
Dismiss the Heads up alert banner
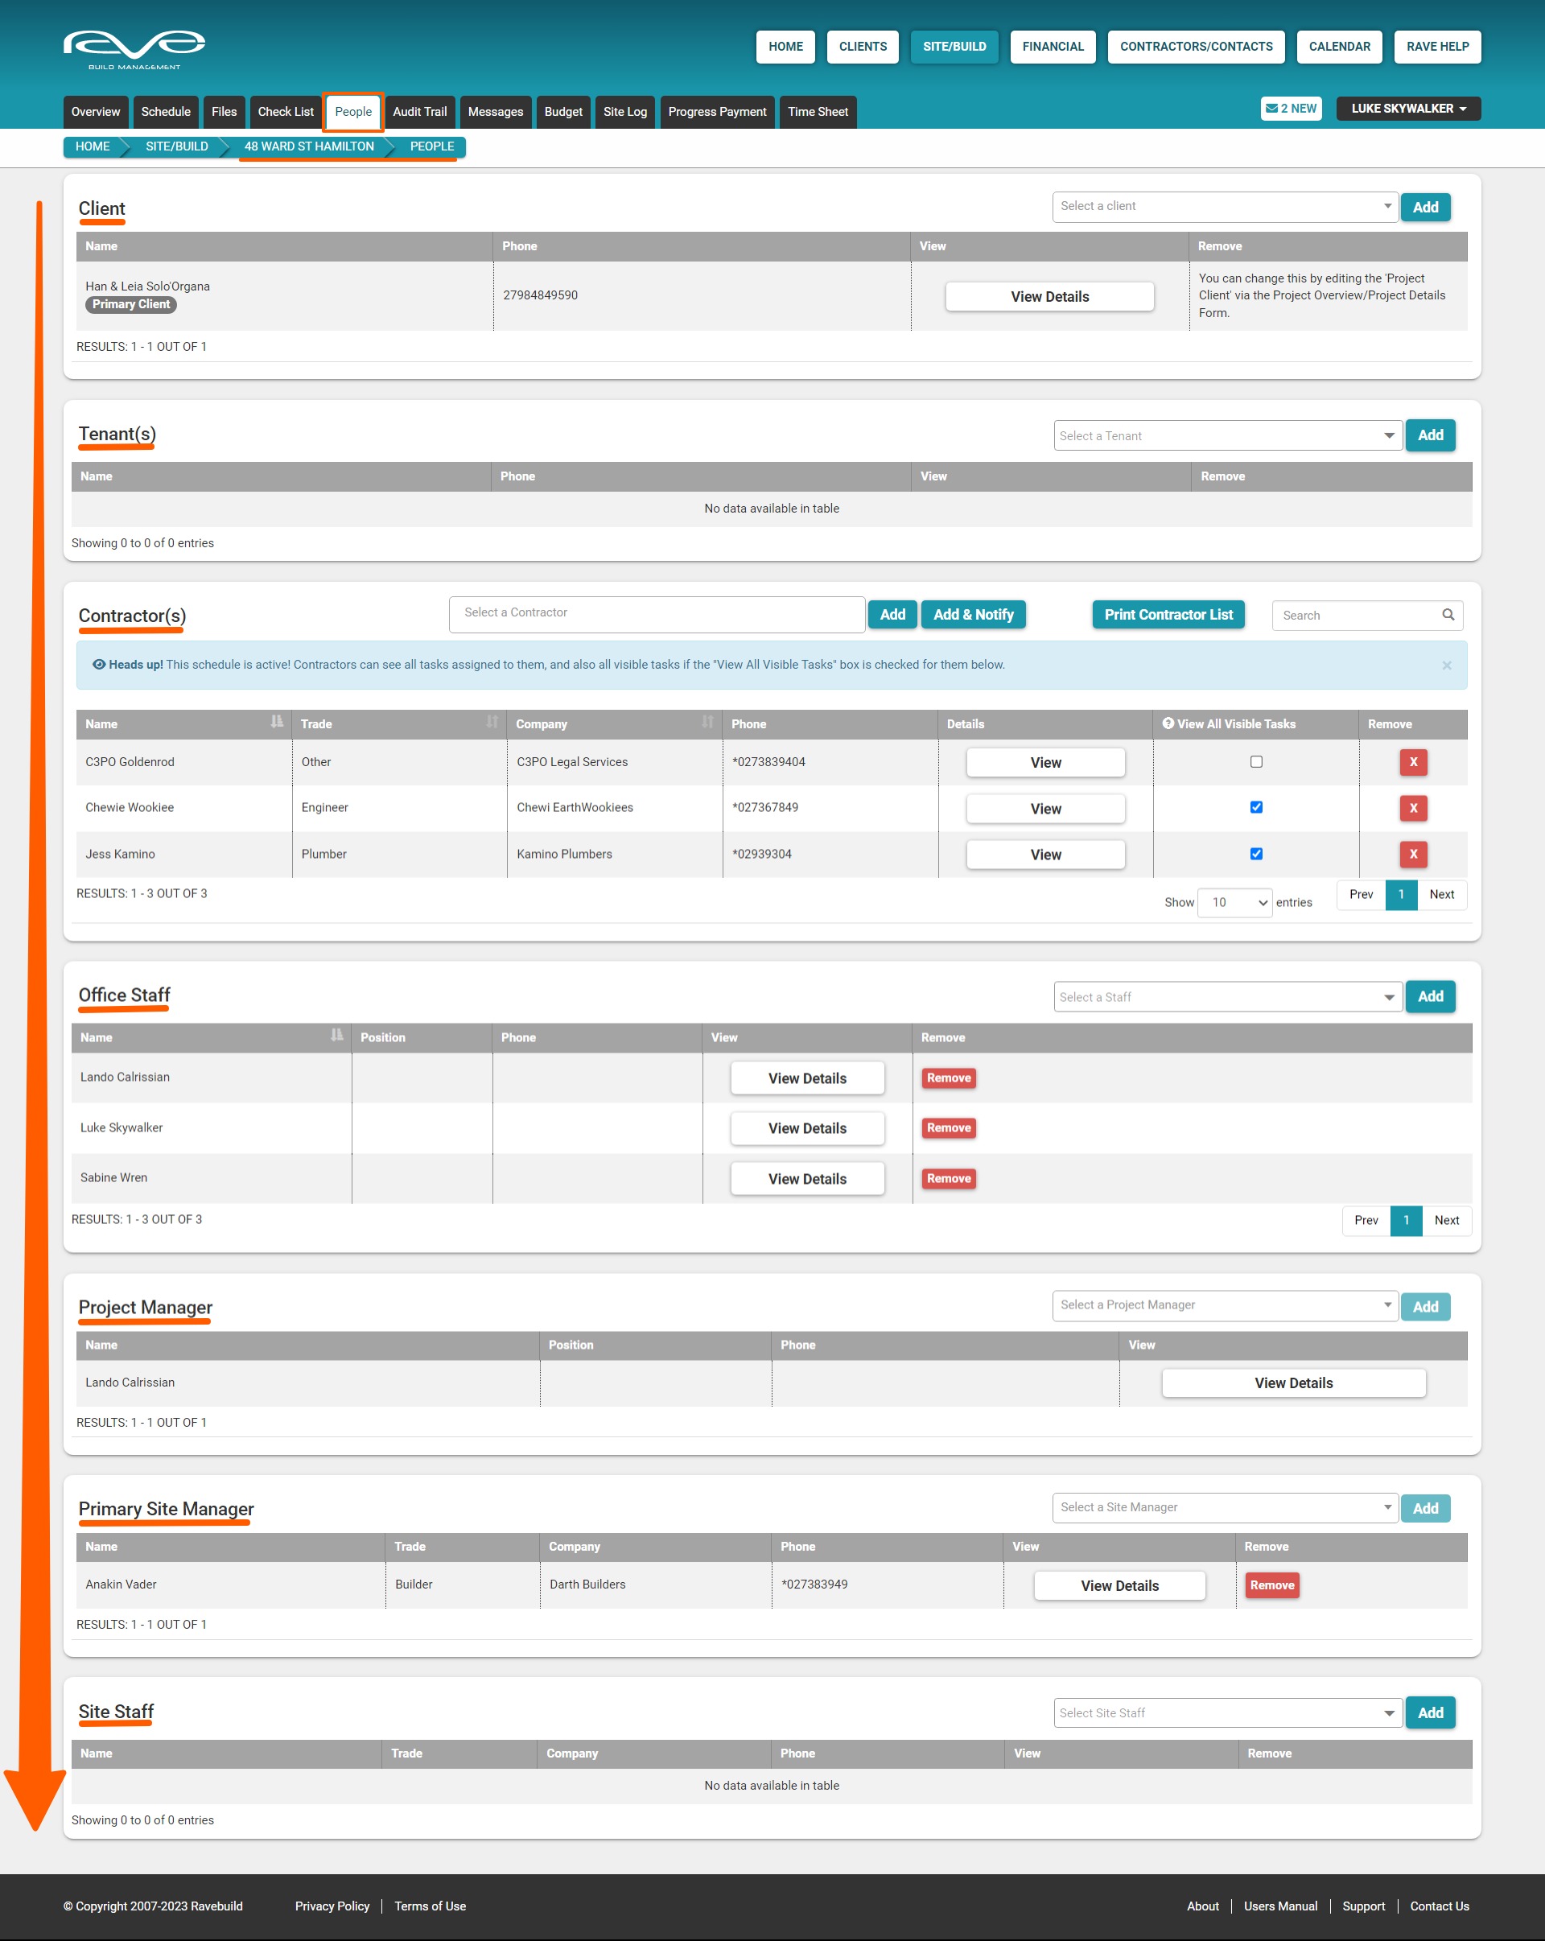[x=1446, y=666]
